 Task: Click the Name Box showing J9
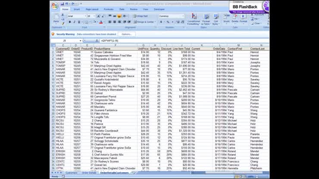64,40
